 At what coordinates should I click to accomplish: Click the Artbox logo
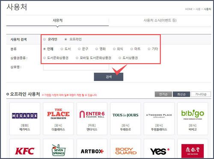tap(92, 151)
